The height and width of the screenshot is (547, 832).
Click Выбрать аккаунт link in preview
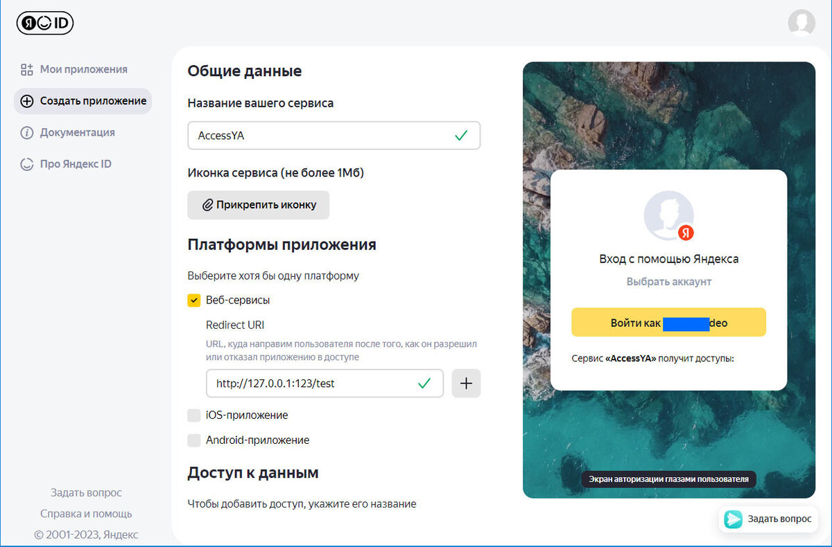click(x=669, y=282)
